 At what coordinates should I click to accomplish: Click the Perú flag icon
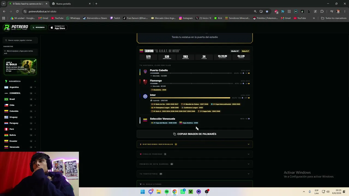(x=6, y=129)
